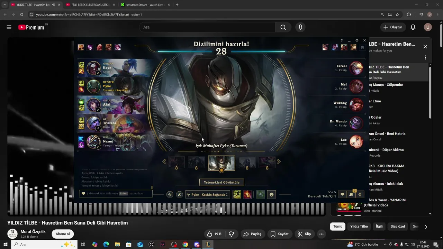
Task: Open the emote picker smiley icon
Action: pos(272,195)
